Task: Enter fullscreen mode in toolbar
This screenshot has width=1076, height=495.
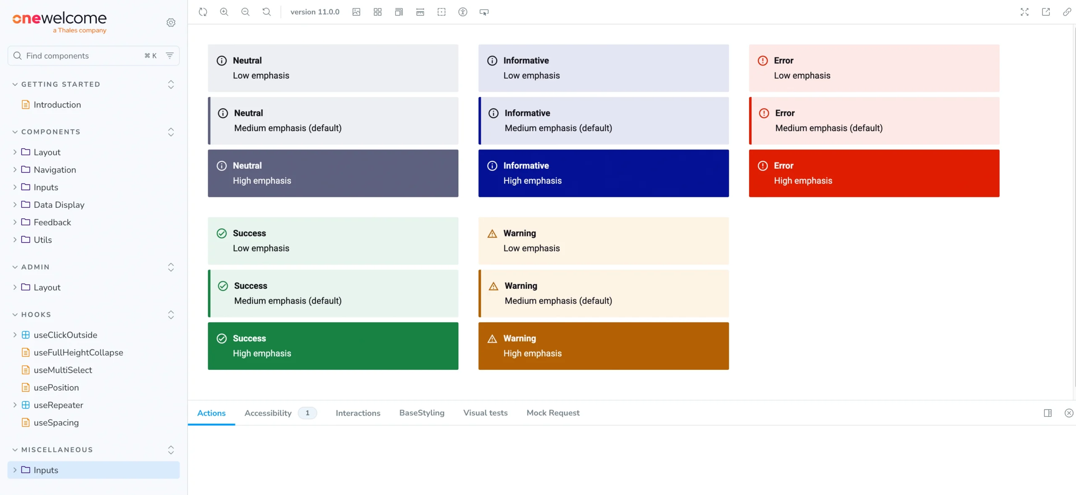Action: coord(1024,12)
